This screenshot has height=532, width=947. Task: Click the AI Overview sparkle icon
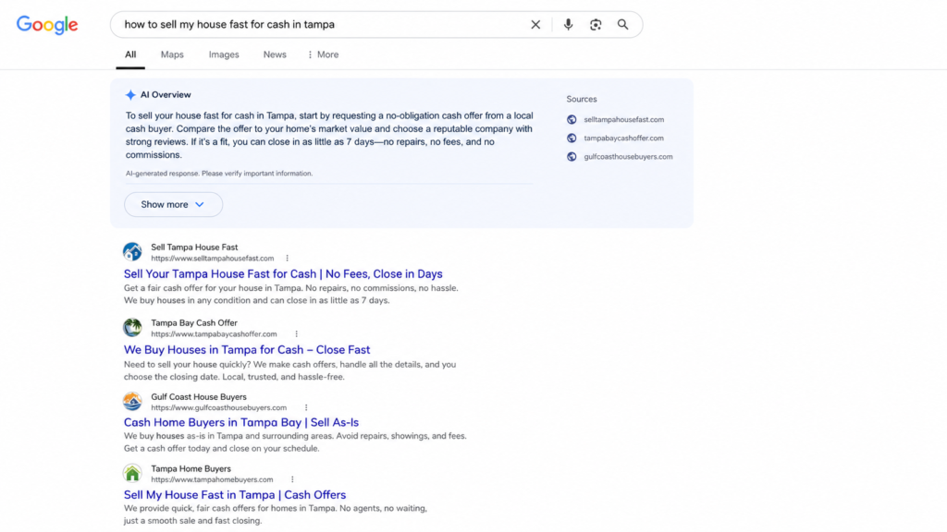(130, 95)
